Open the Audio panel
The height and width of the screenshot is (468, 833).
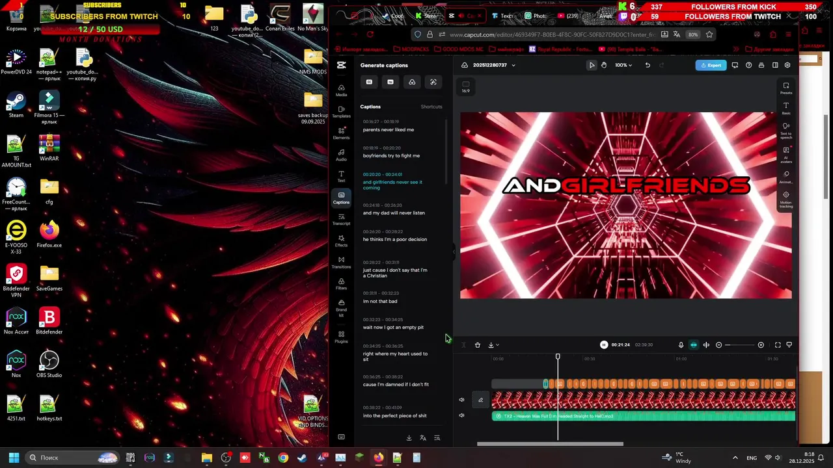(341, 155)
